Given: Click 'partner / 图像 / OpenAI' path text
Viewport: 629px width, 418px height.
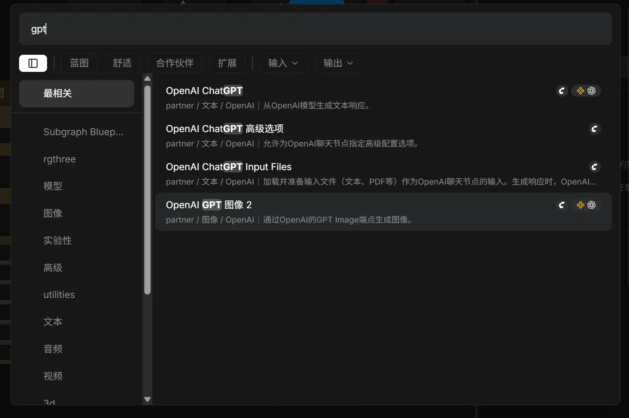Looking at the screenshot, I should [x=210, y=220].
